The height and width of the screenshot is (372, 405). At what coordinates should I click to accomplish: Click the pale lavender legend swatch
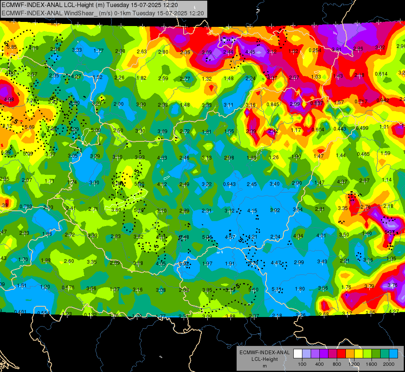pos(307,354)
